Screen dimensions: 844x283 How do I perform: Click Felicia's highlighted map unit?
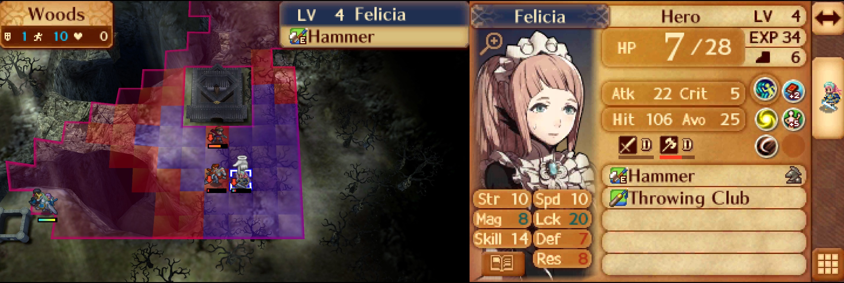pos(241,180)
